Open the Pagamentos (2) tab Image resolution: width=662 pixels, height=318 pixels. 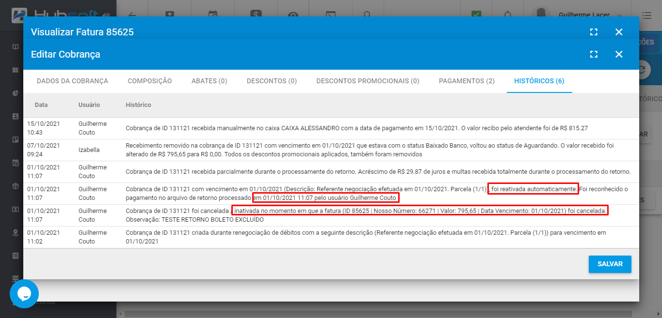[x=467, y=81]
